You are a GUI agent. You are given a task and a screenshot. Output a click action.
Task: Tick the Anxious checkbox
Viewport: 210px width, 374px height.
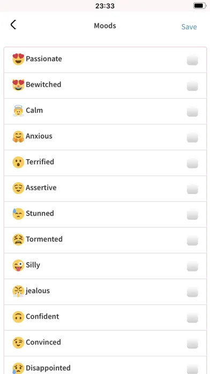click(x=192, y=137)
